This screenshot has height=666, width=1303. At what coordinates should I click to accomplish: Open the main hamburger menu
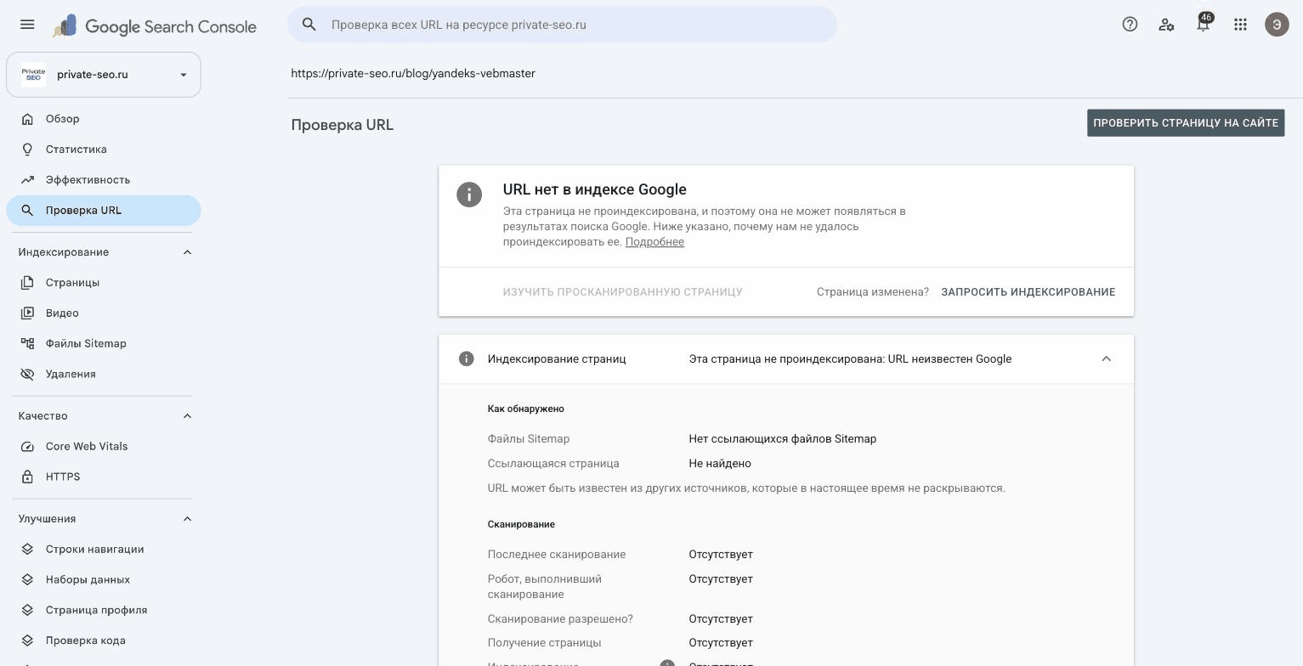[27, 25]
